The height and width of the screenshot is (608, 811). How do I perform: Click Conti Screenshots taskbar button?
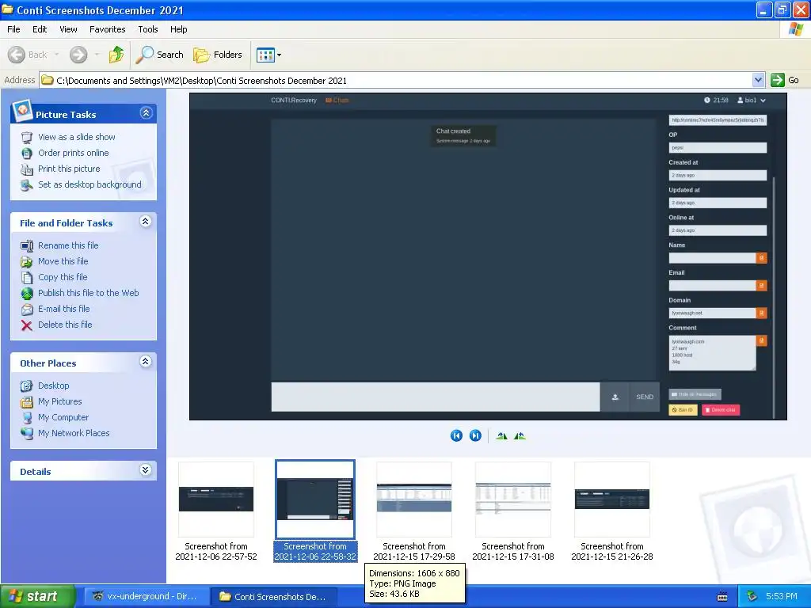point(273,597)
